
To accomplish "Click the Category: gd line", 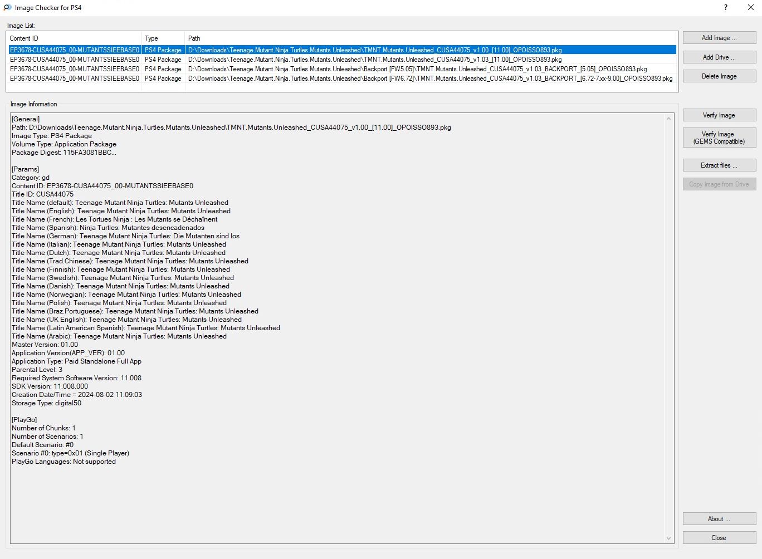I will coord(31,178).
